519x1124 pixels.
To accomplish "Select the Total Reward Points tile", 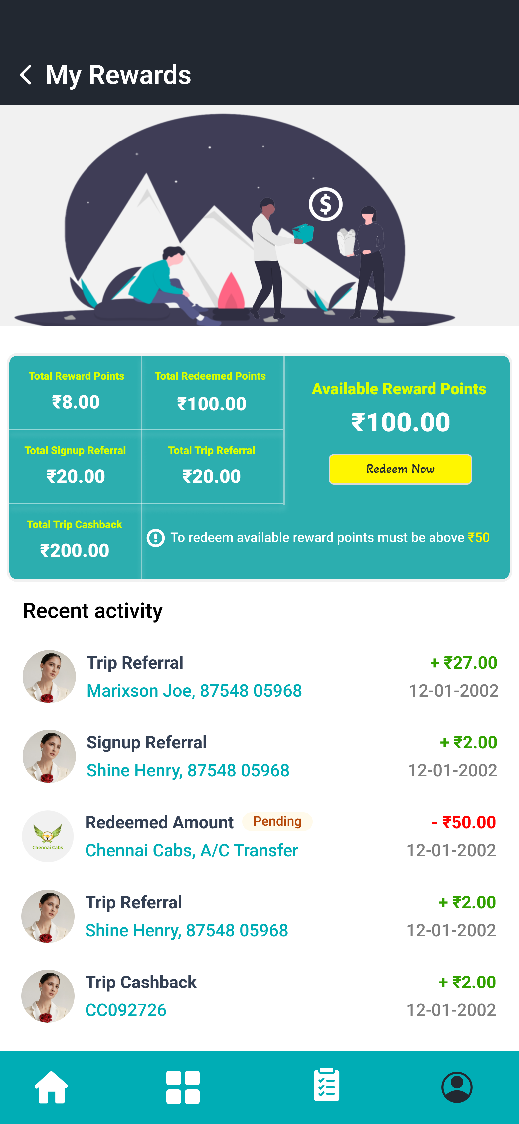I will click(76, 392).
